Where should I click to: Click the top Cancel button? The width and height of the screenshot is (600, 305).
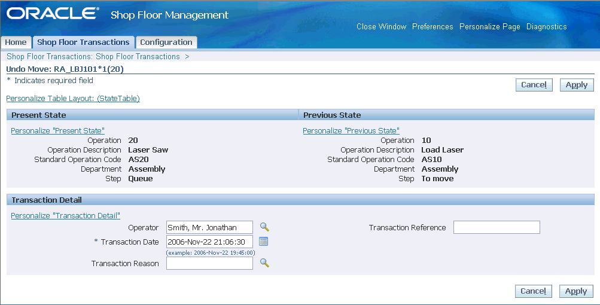click(x=534, y=85)
